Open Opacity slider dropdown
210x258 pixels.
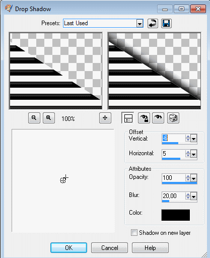(x=194, y=178)
